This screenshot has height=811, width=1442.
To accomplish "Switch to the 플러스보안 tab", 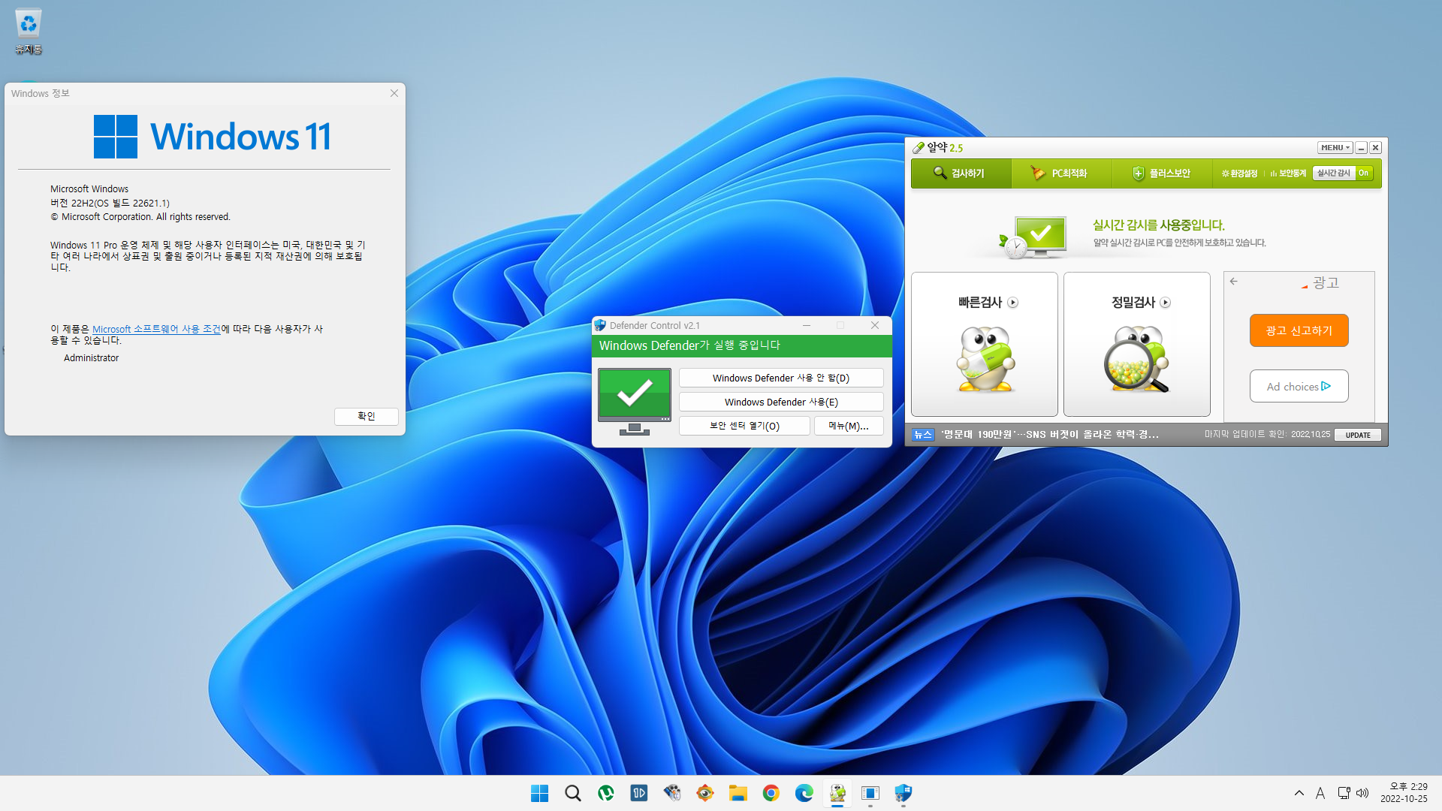I will tap(1161, 173).
